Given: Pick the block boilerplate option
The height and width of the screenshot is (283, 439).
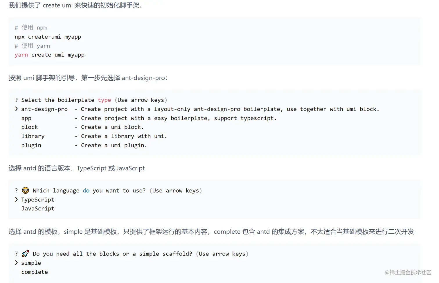Looking at the screenshot, I should click(x=30, y=127).
